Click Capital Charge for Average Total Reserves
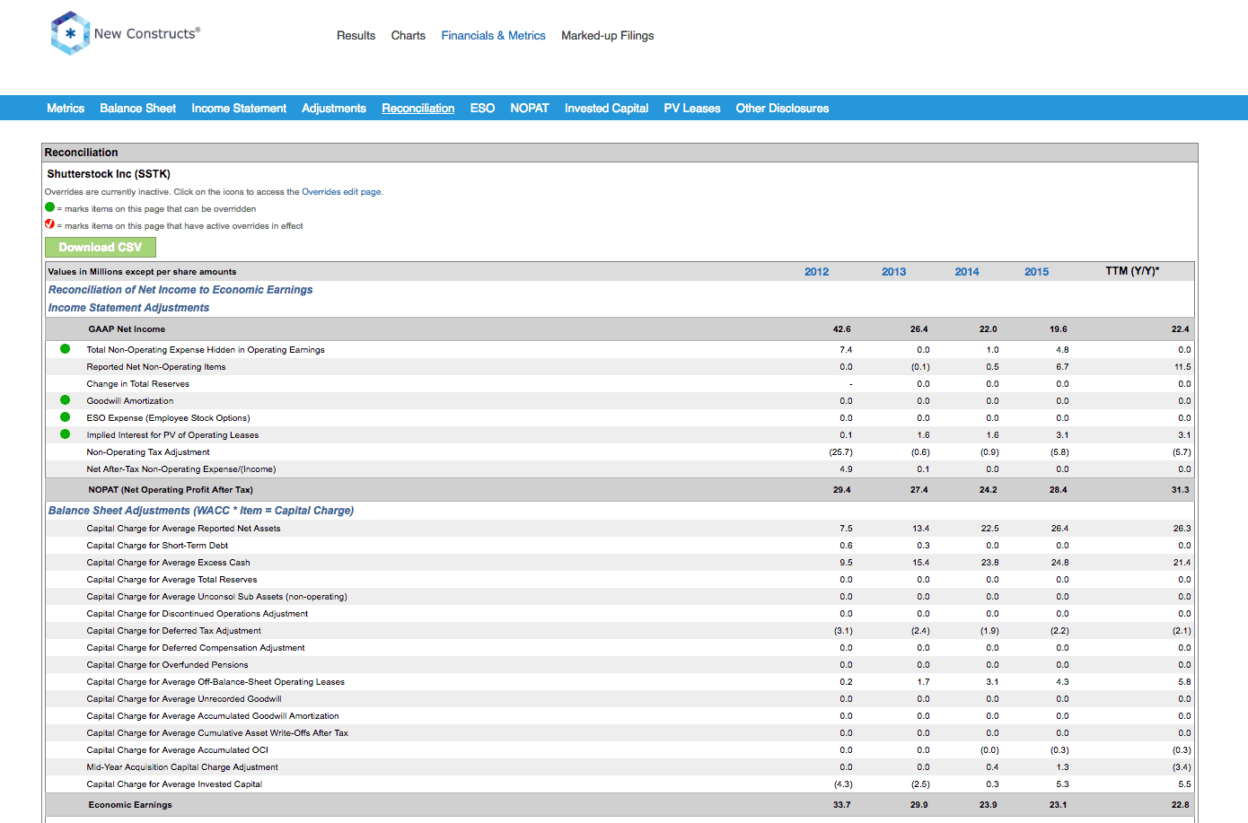The height and width of the screenshot is (823, 1248). point(171,580)
